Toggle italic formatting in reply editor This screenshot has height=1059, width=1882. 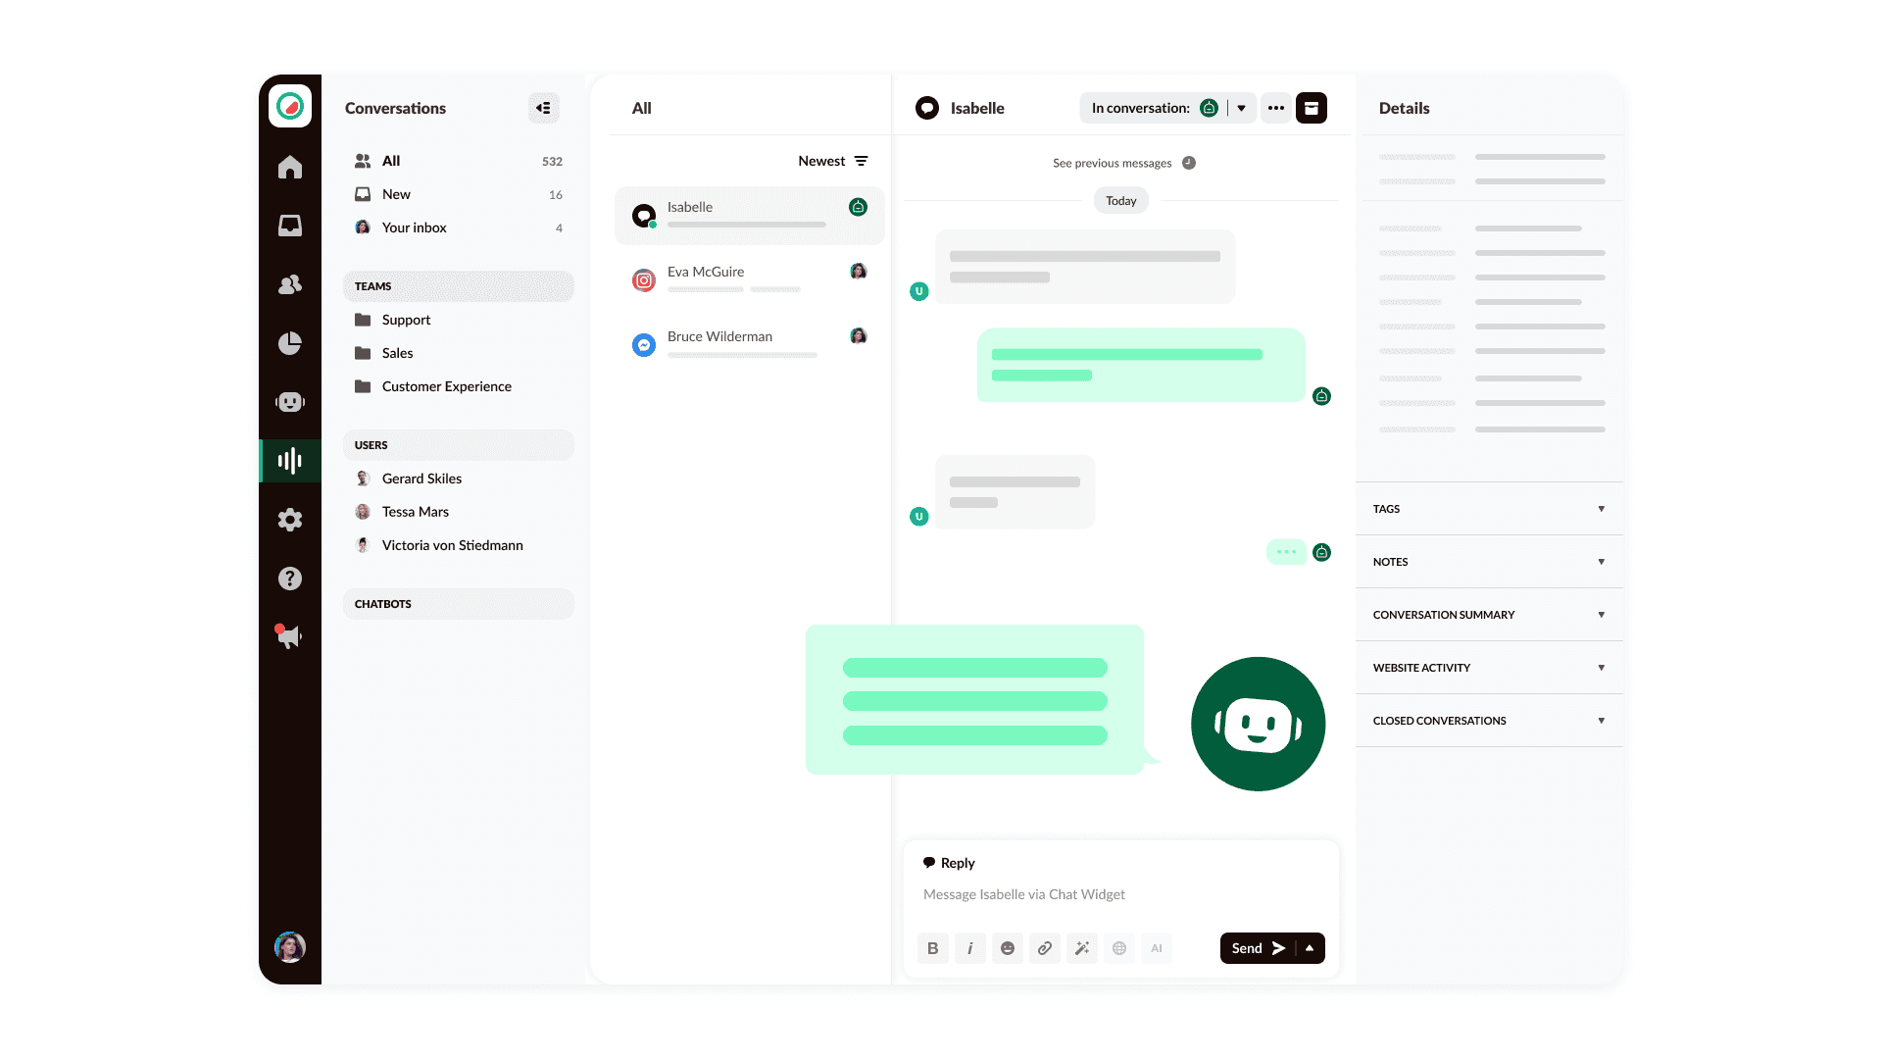click(969, 948)
